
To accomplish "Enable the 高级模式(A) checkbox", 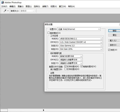I will (x=48, y=33).
